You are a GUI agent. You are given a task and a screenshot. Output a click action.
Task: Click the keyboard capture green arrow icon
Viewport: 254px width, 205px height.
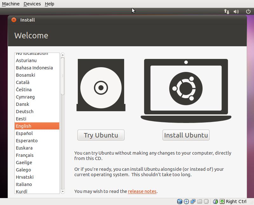222,202
